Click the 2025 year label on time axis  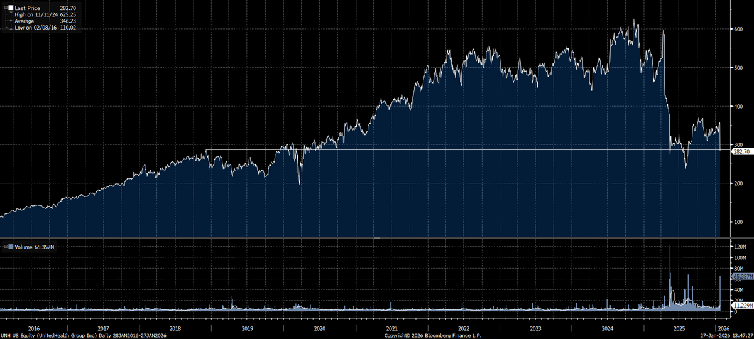tap(679, 328)
